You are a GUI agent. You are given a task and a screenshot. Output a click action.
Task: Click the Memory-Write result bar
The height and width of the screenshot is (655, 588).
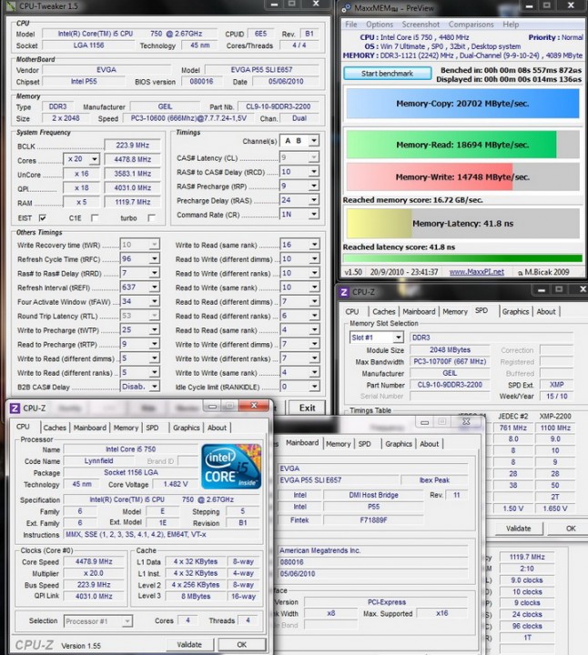[x=462, y=177]
